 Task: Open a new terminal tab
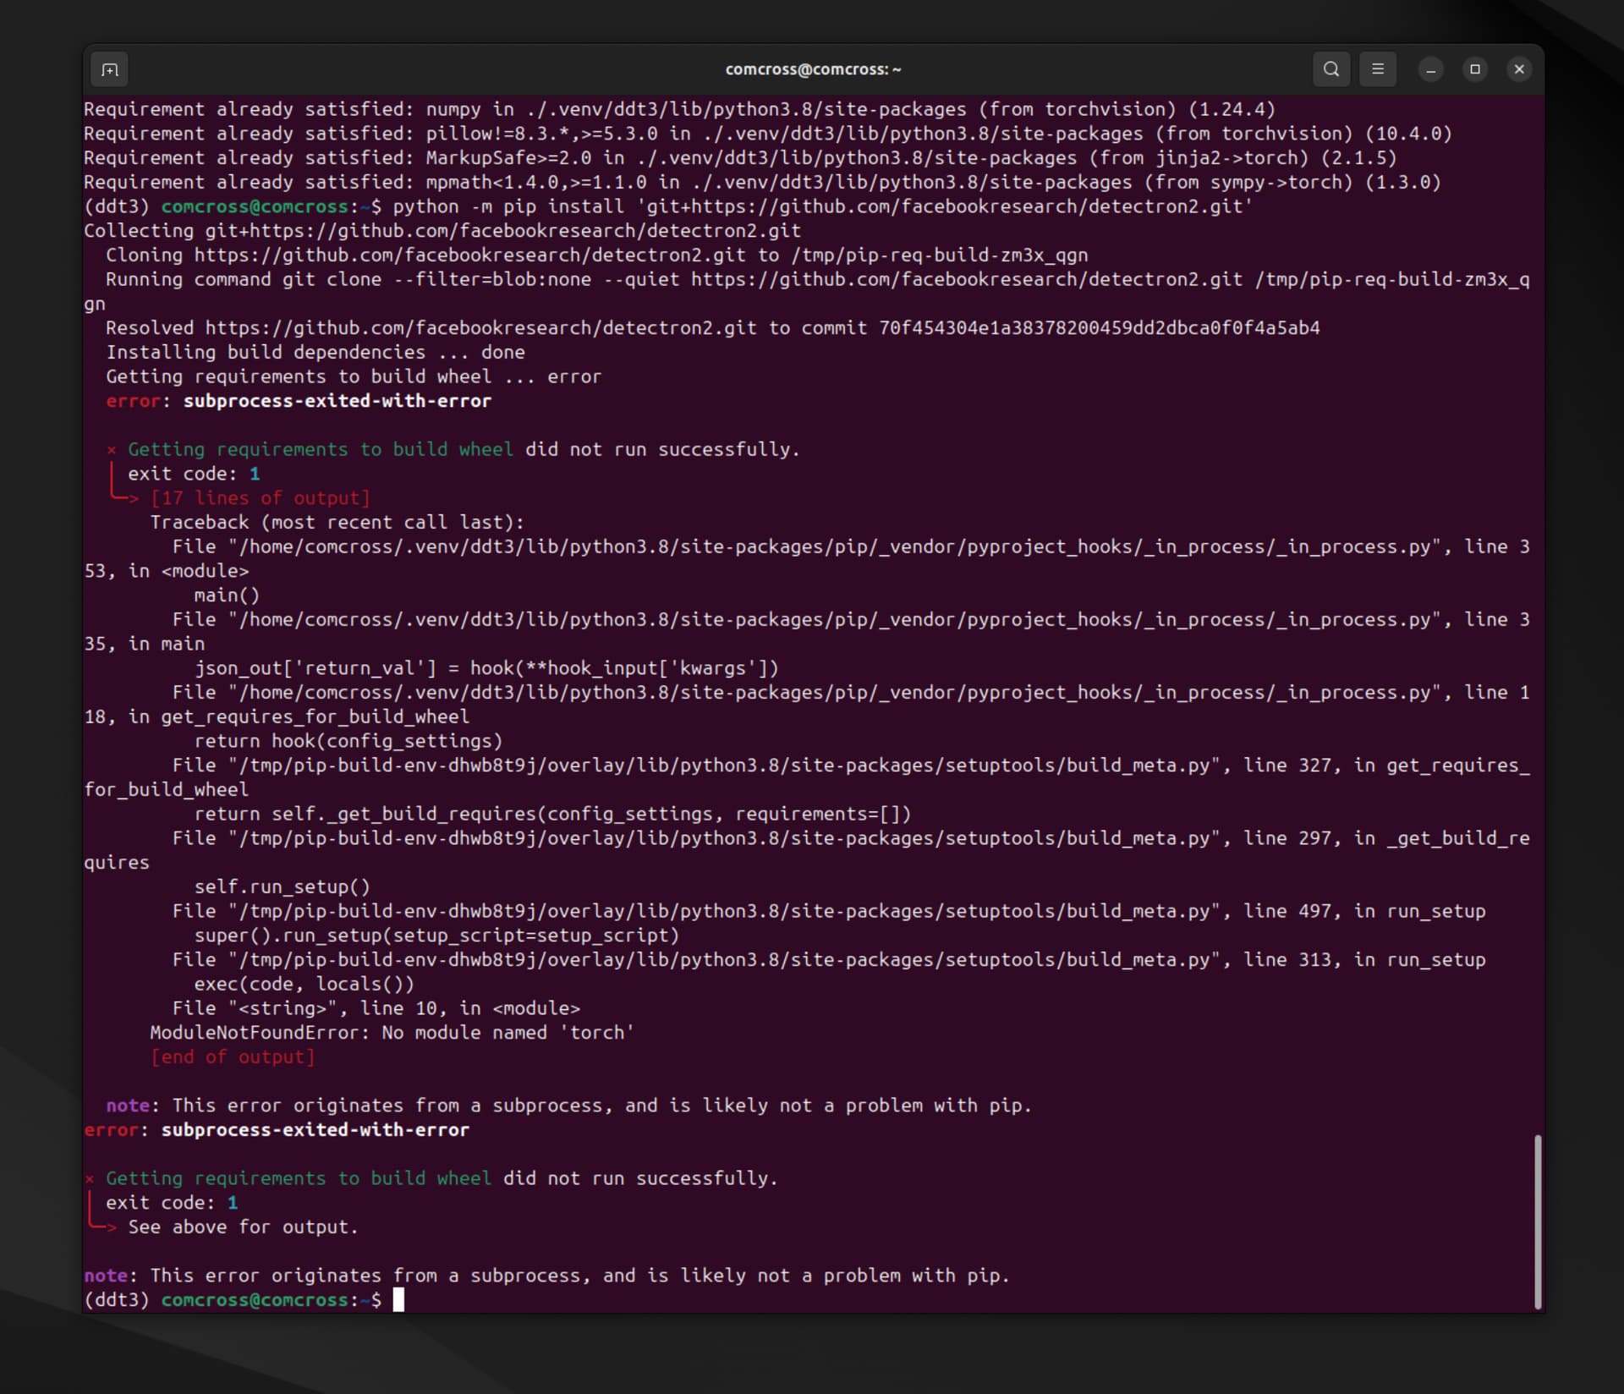click(x=110, y=69)
